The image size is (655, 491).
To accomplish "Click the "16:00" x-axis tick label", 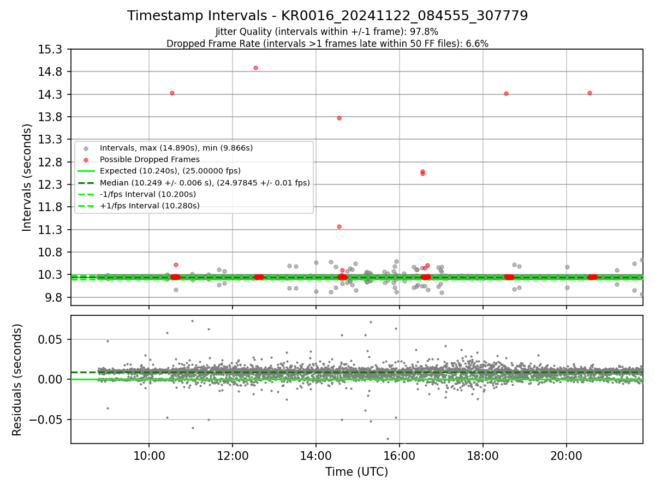I will 400,456.
